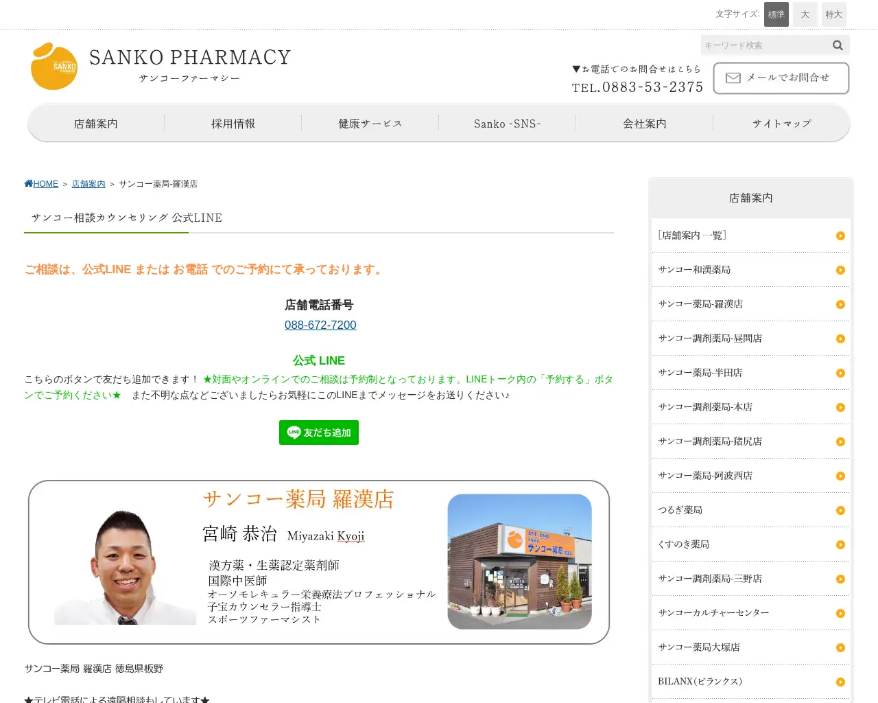Click the arrow icon next to サンコーカルチャーセンター

point(840,614)
